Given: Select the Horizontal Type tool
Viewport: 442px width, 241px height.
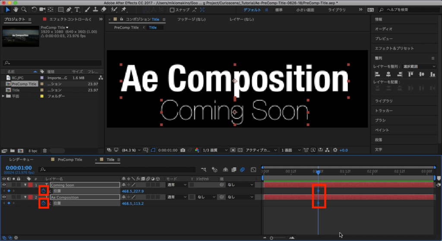Looking at the screenshot, I should click(77, 9).
